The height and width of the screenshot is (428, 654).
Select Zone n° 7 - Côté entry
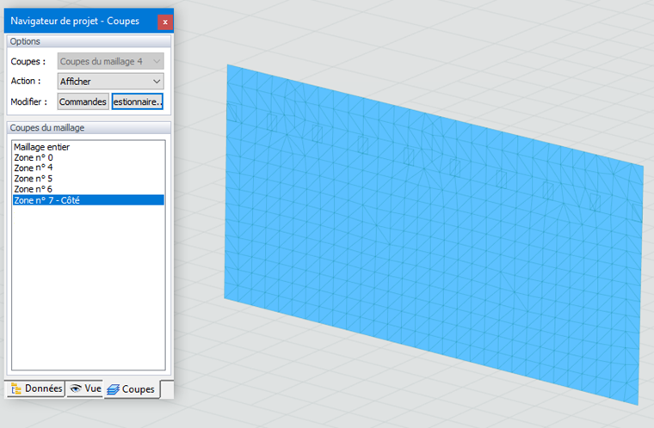tap(89, 200)
